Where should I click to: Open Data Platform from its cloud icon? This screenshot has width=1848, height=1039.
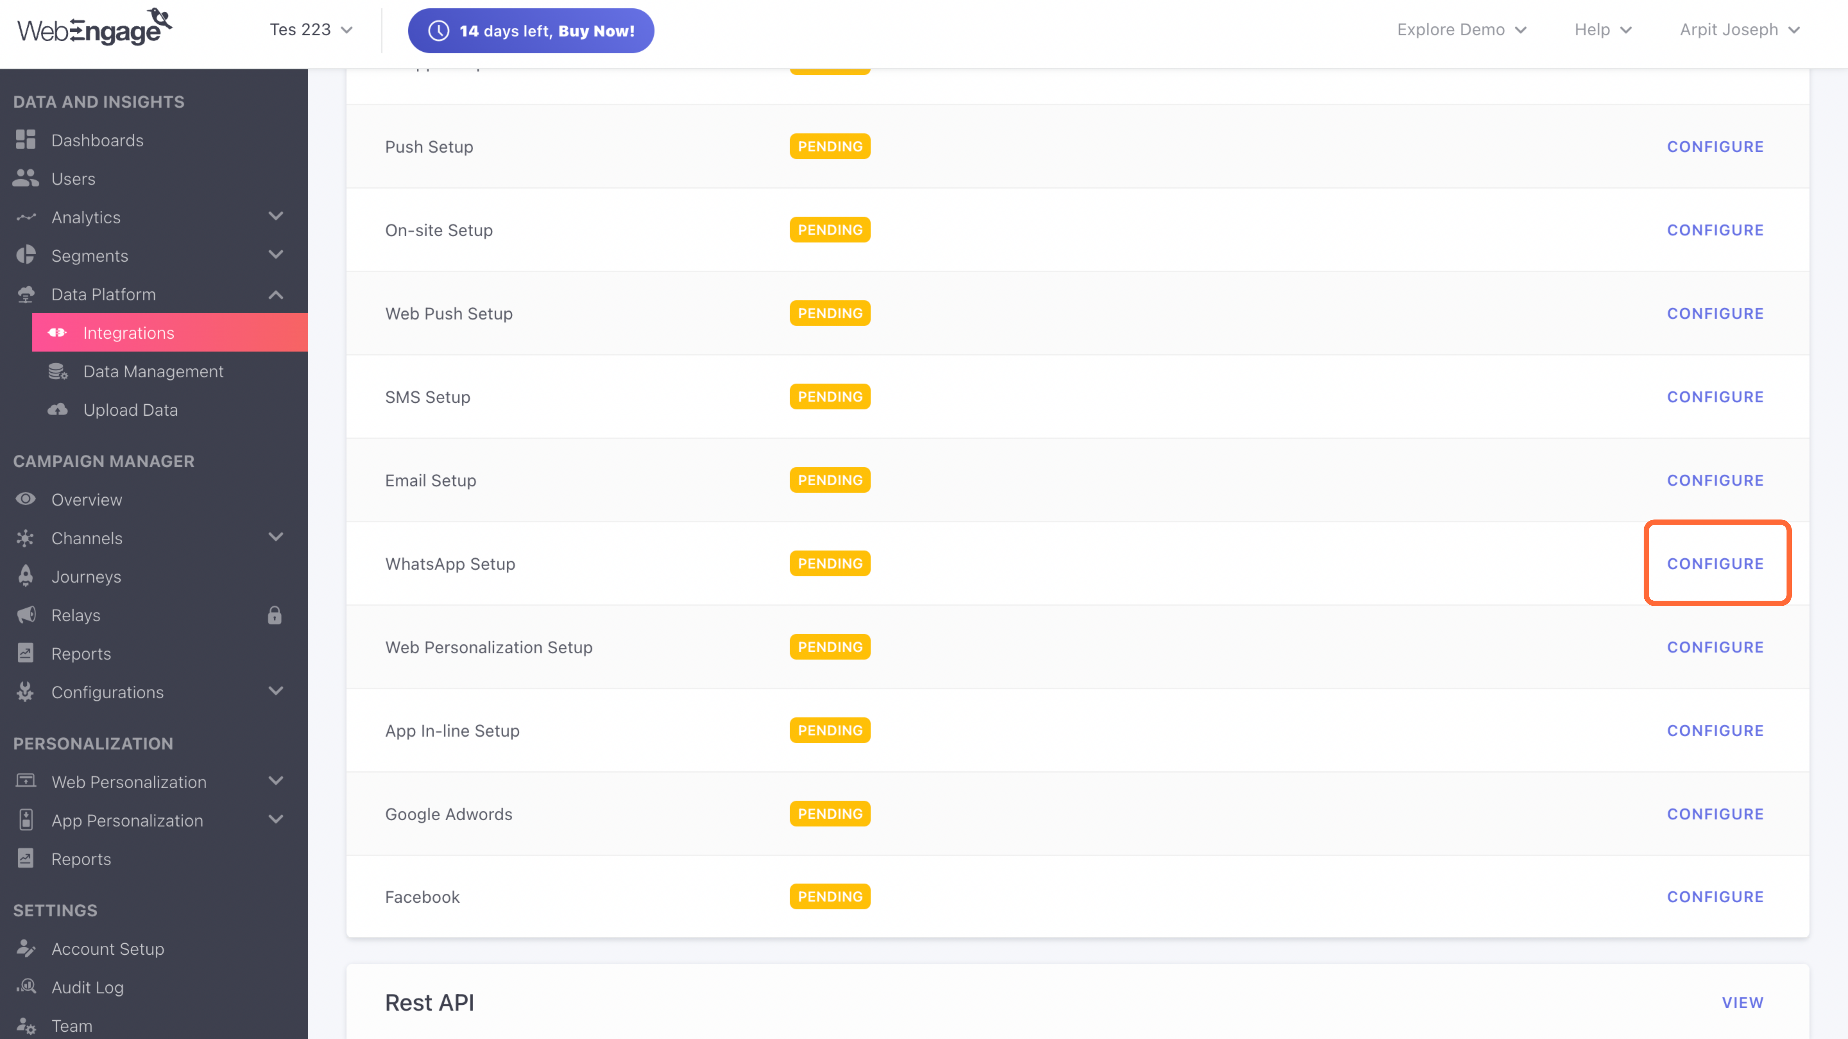(26, 294)
